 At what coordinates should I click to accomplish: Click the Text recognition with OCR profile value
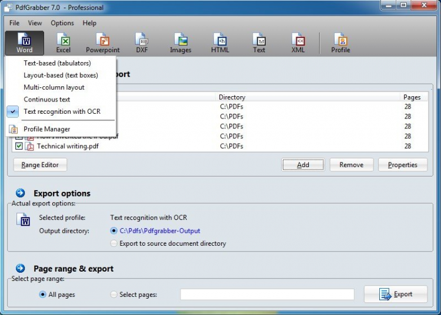149,218
